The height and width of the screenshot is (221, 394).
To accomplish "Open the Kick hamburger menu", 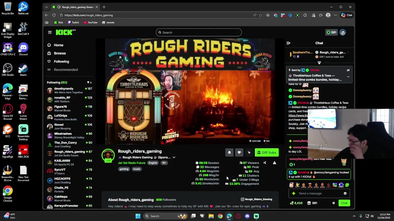I will [x=50, y=32].
